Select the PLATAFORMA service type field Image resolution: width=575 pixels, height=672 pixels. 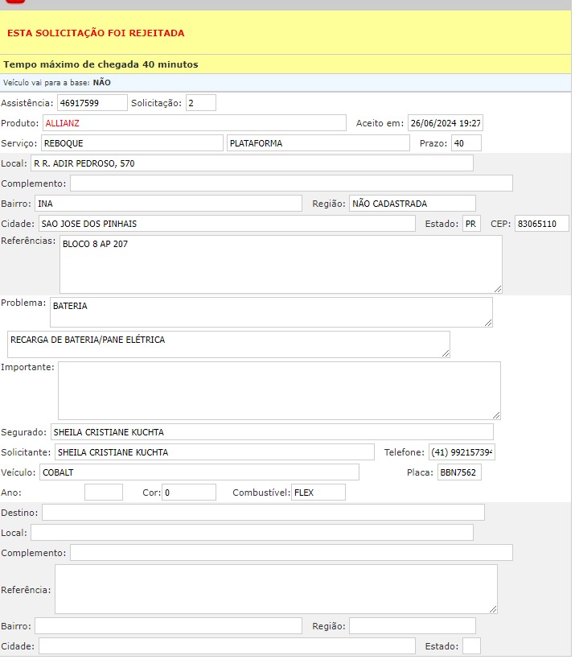click(318, 143)
